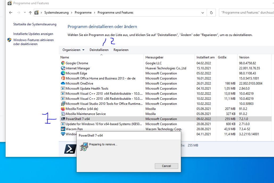The width and height of the screenshot is (274, 183).
Task: Click the Mozilla Firefox icon
Action: click(x=63, y=109)
